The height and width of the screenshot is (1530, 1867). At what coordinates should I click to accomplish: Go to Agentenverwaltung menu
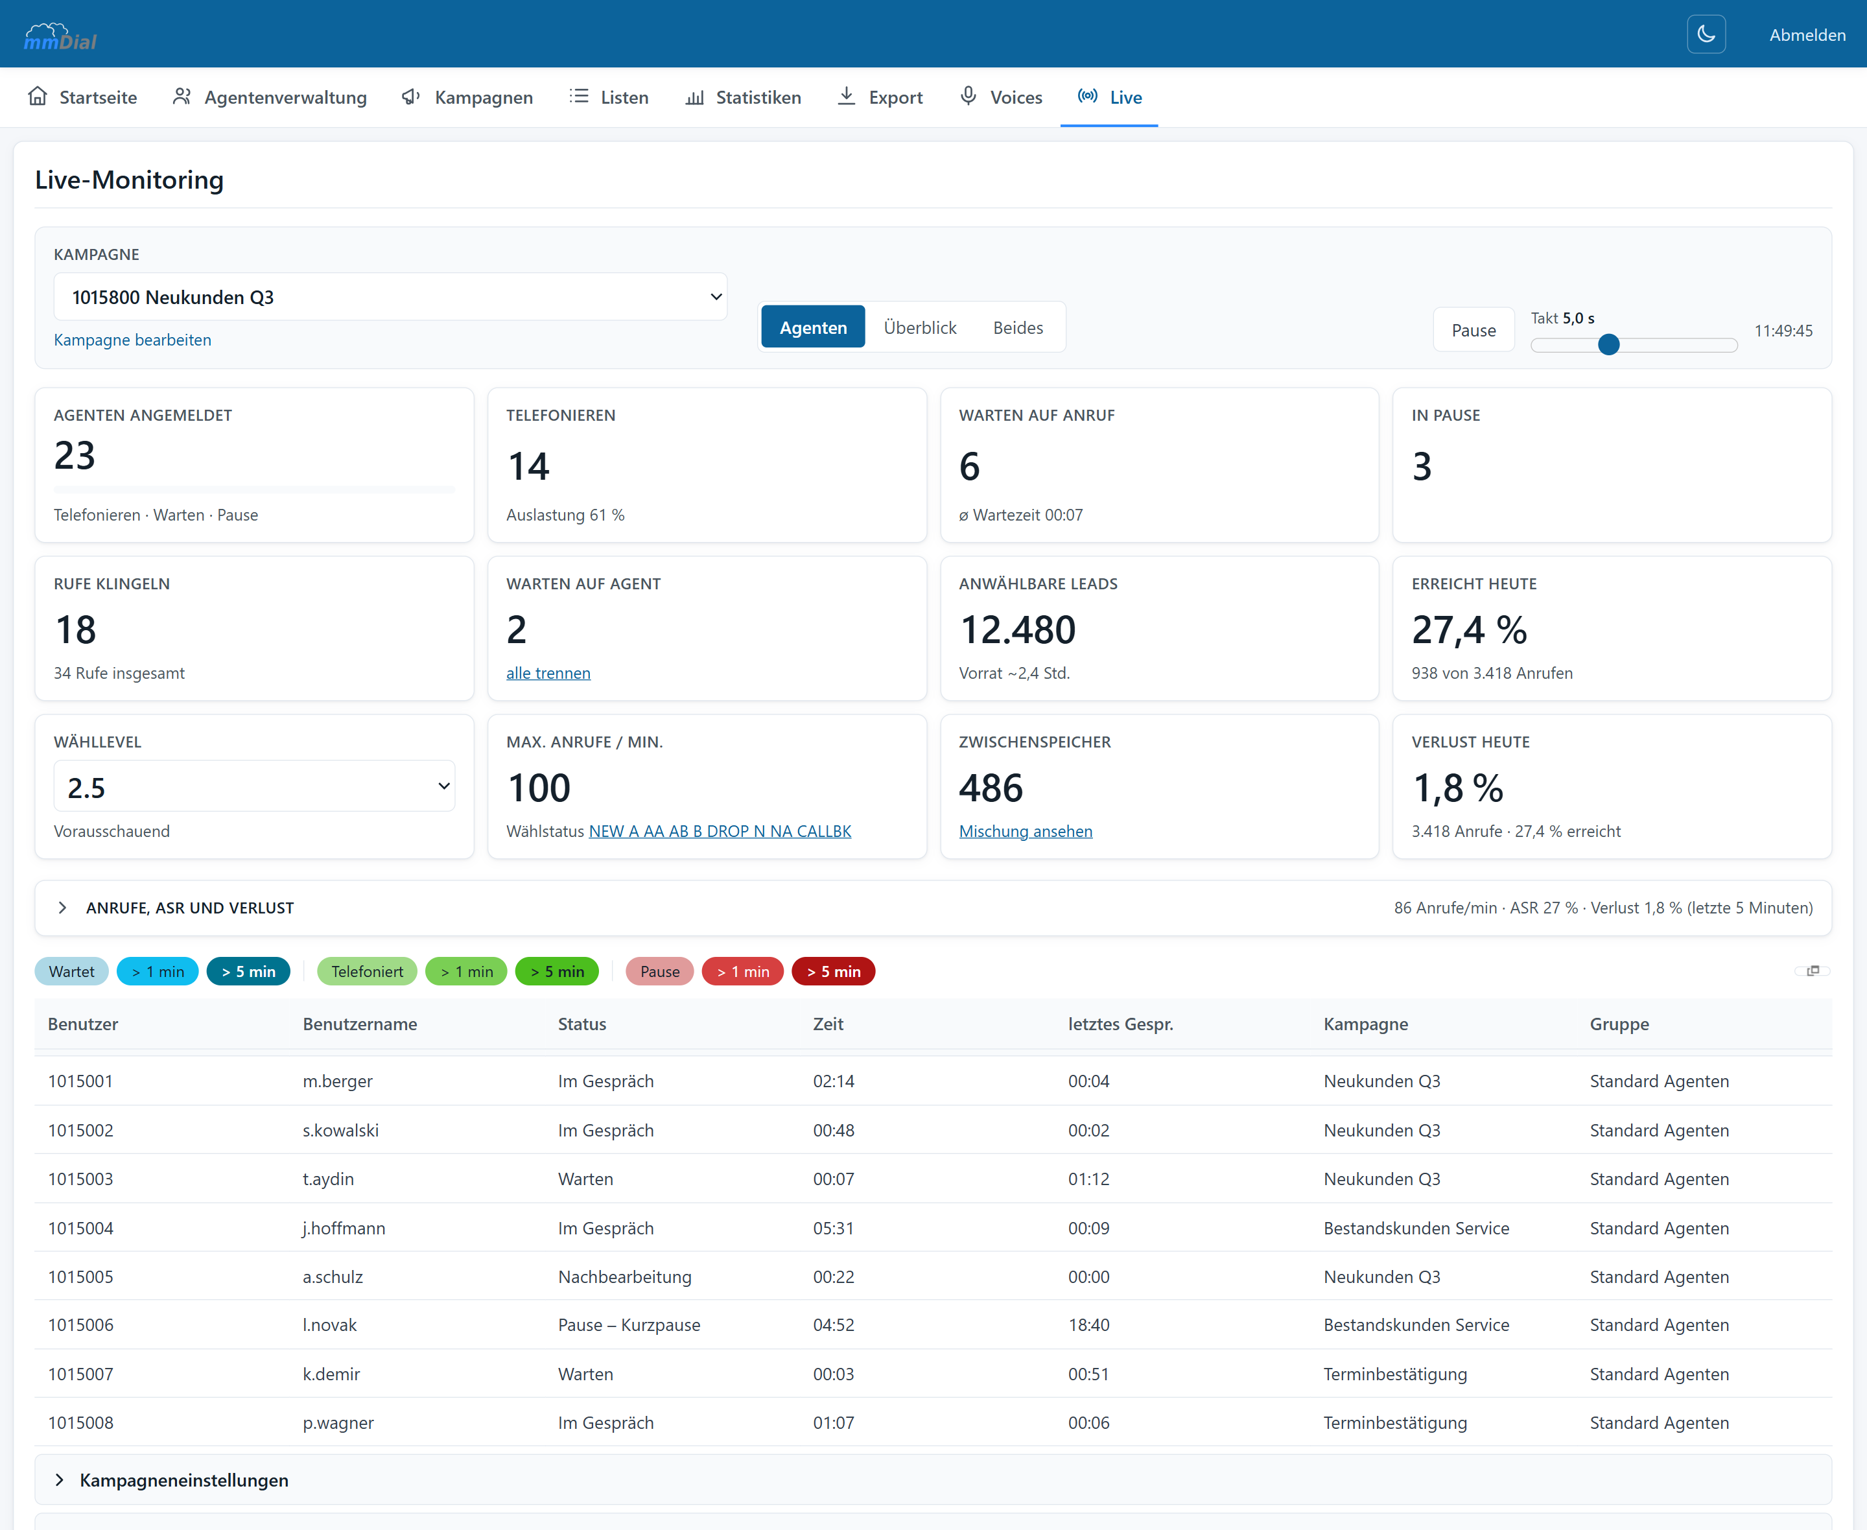click(270, 97)
